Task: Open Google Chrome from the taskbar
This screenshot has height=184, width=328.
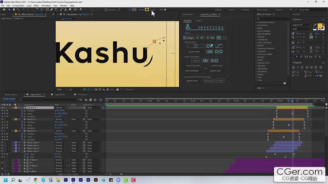Action: pos(35,180)
